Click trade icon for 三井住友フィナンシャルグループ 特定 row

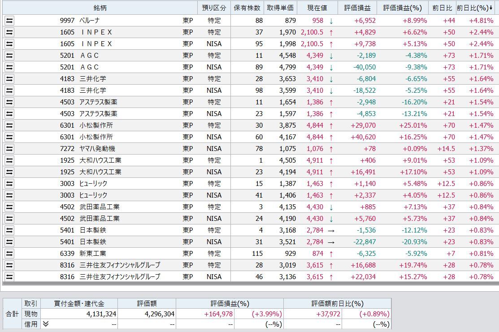tap(9, 265)
